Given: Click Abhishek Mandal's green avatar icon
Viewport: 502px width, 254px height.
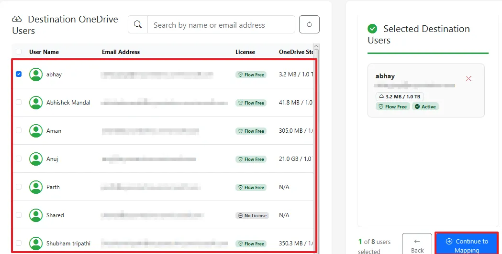Looking at the screenshot, I should pyautogui.click(x=36, y=103).
